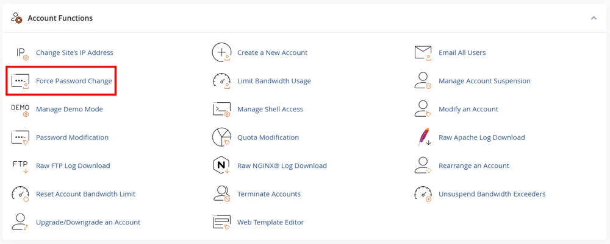Viewport: 610px width, 244px height.
Task: Click the Modify an Account icon
Action: point(423,110)
